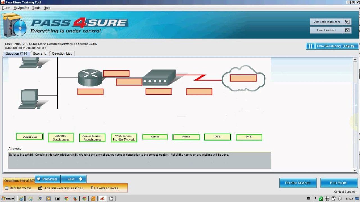The width and height of the screenshot is (360, 202).
Task: Select the CSU/DSU Synchronous label
Action: (61, 137)
